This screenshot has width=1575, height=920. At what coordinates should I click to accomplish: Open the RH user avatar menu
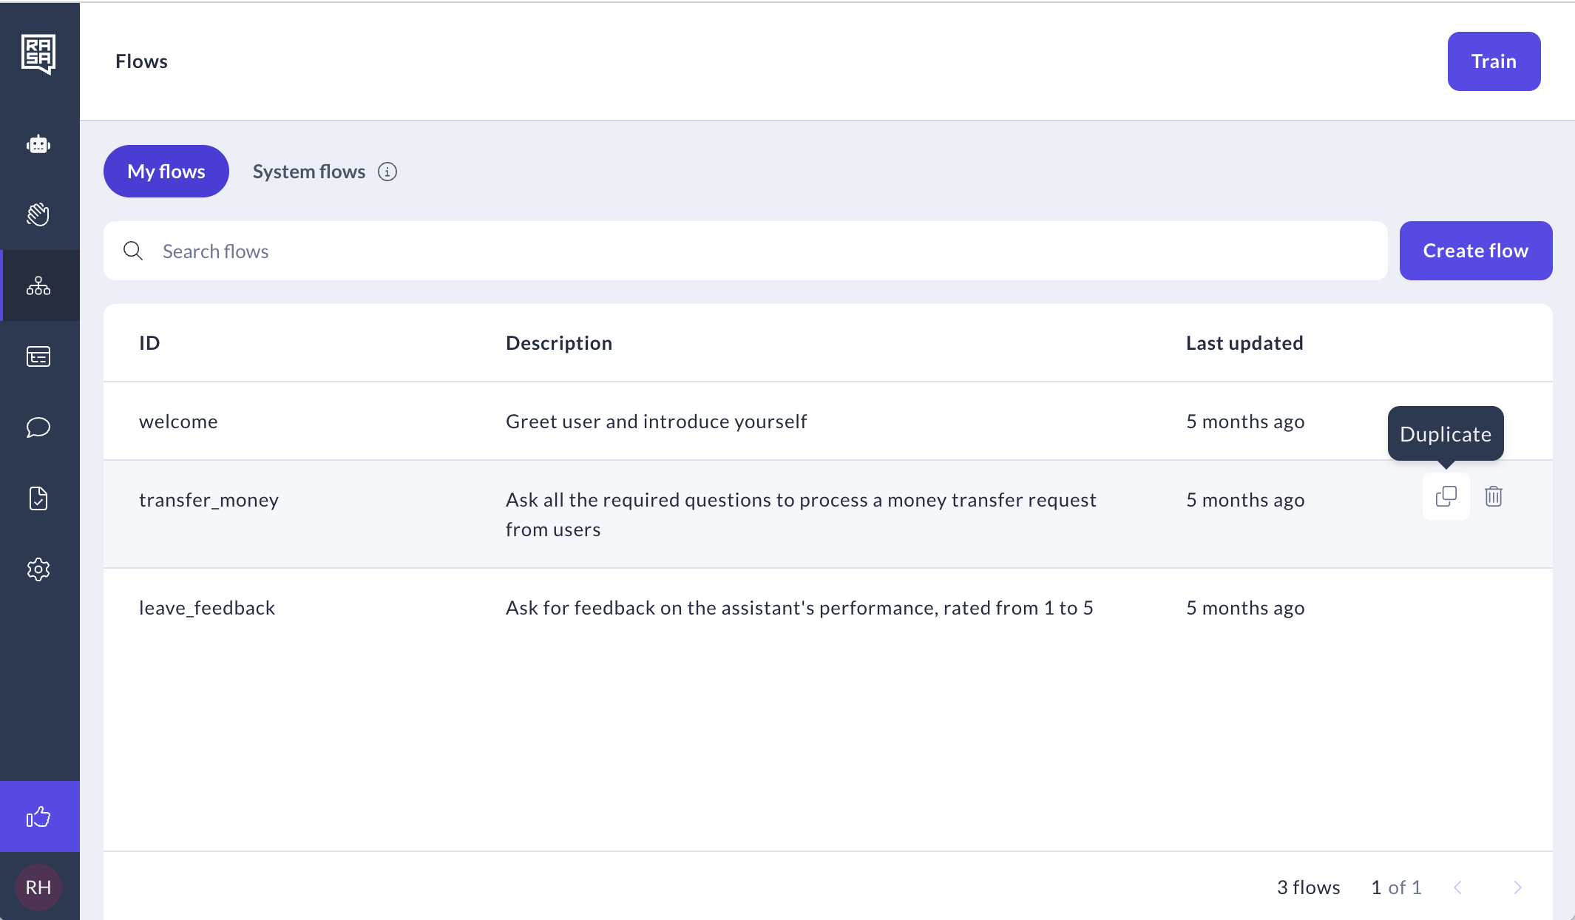pos(38,887)
